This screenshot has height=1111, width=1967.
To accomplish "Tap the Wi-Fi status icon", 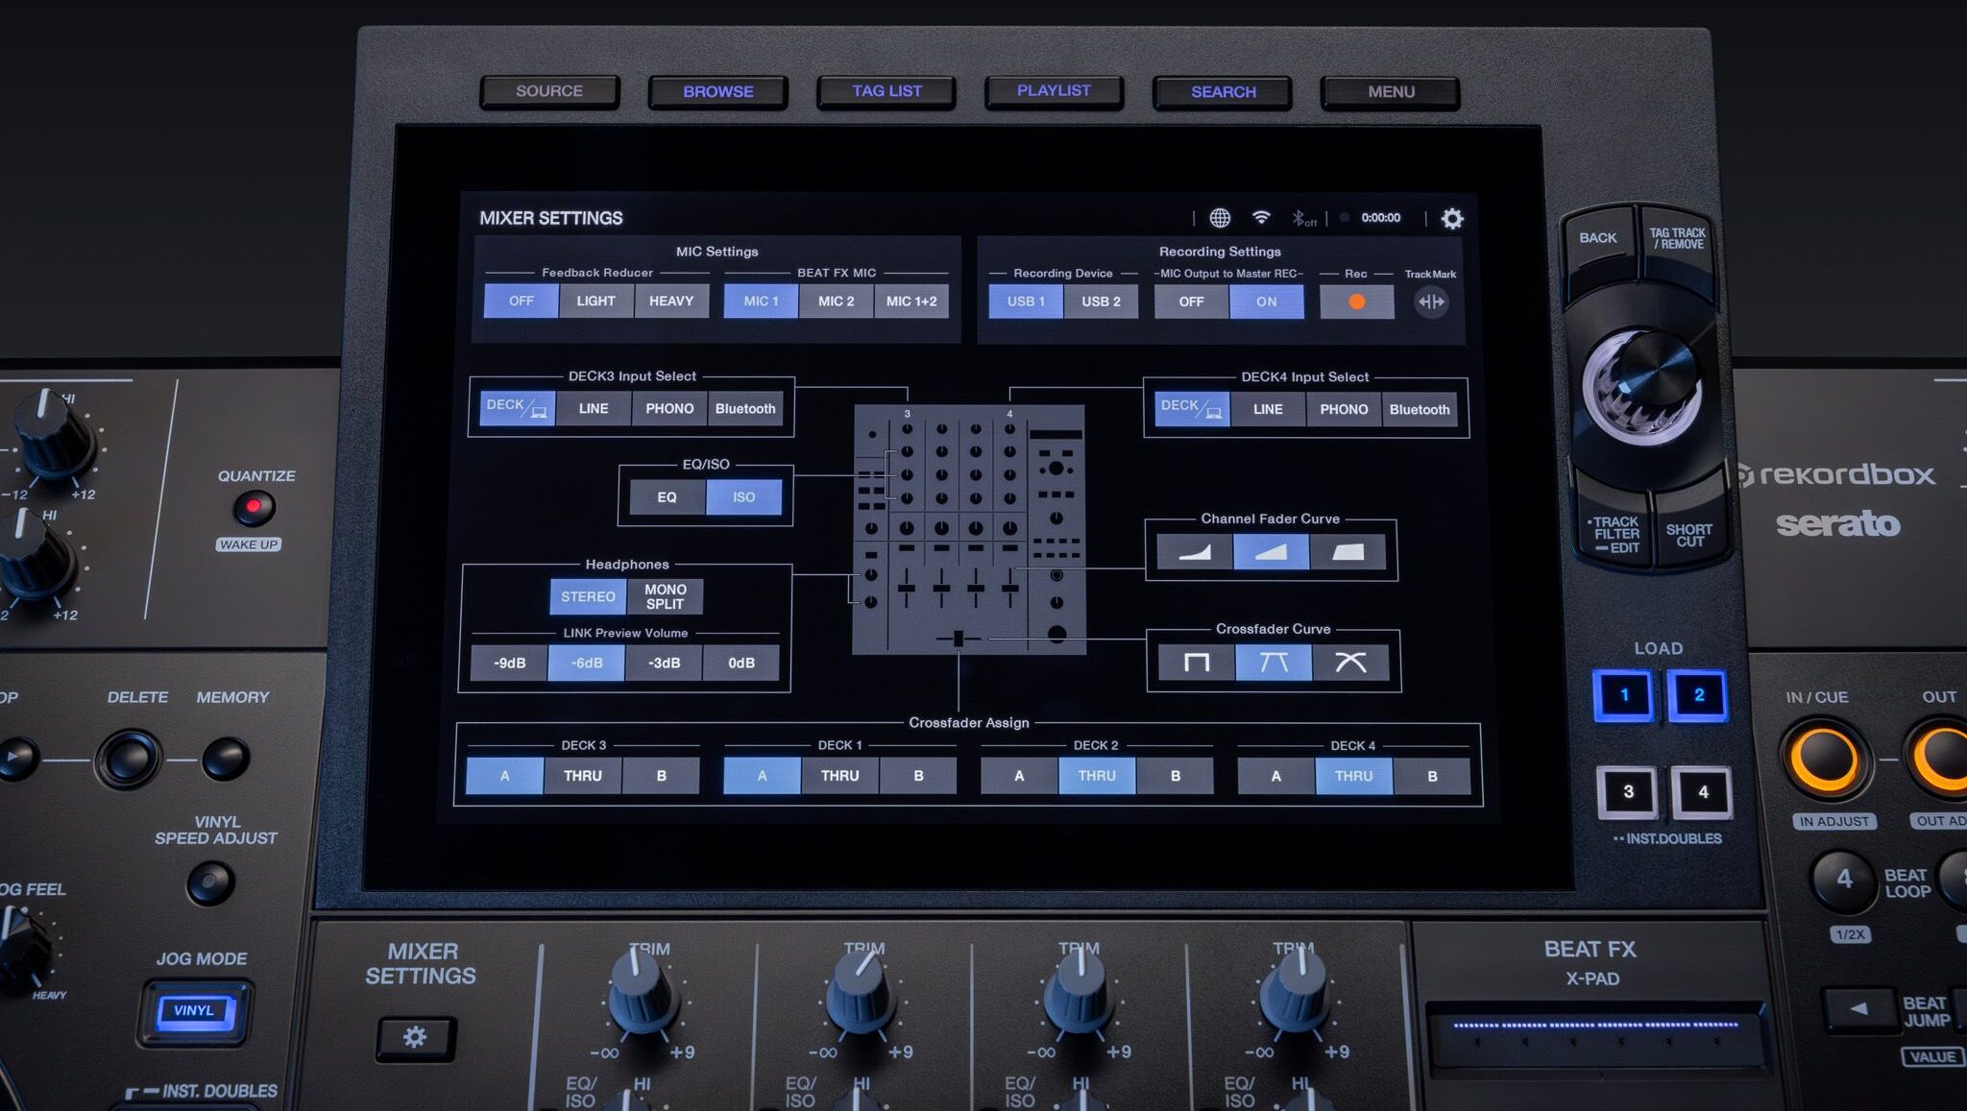I will point(1261,218).
